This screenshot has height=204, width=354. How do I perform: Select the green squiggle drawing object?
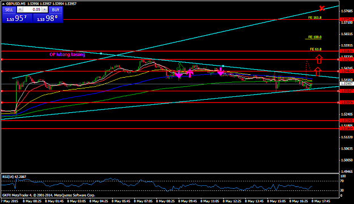(180, 67)
